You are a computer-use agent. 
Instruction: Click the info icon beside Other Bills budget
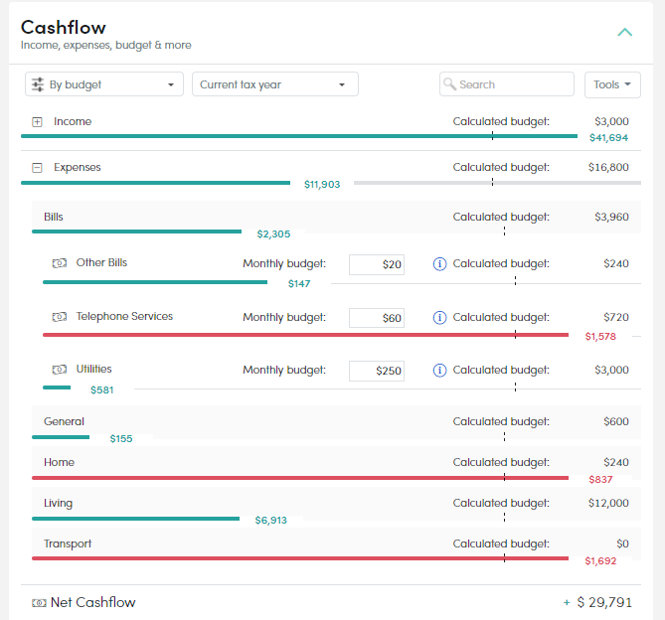(x=439, y=264)
